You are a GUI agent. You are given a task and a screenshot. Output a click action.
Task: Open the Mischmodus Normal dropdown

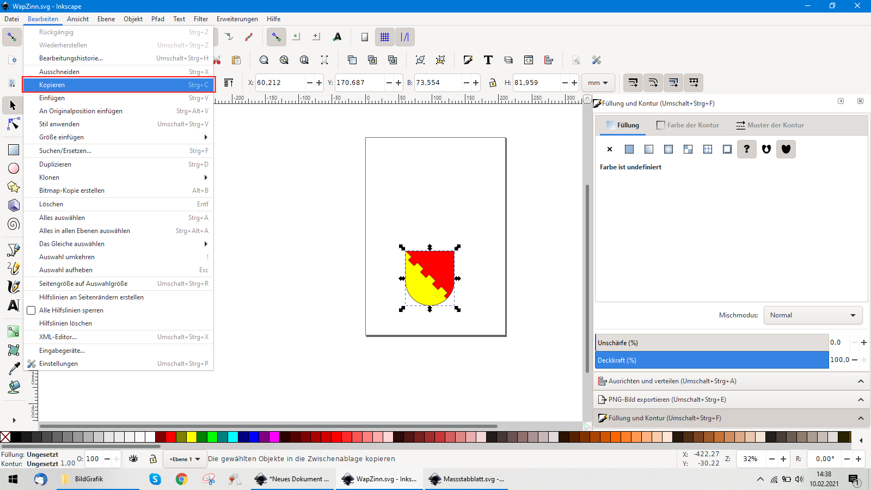(x=813, y=315)
